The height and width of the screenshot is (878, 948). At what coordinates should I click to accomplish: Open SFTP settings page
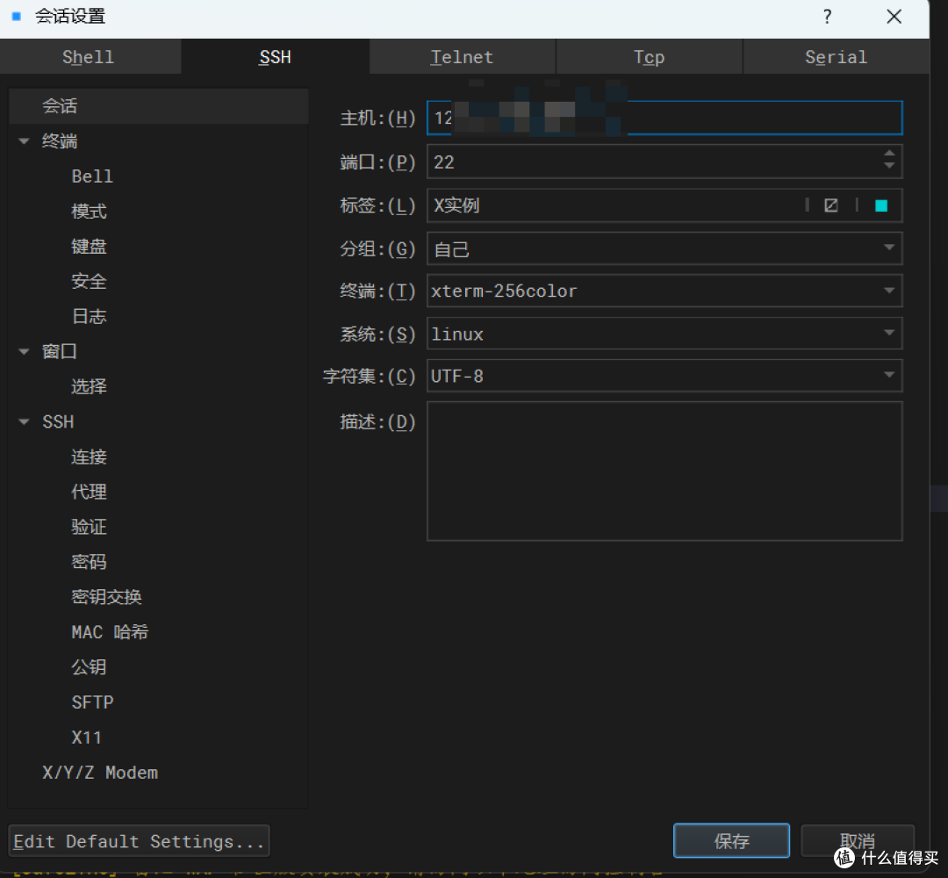[92, 702]
